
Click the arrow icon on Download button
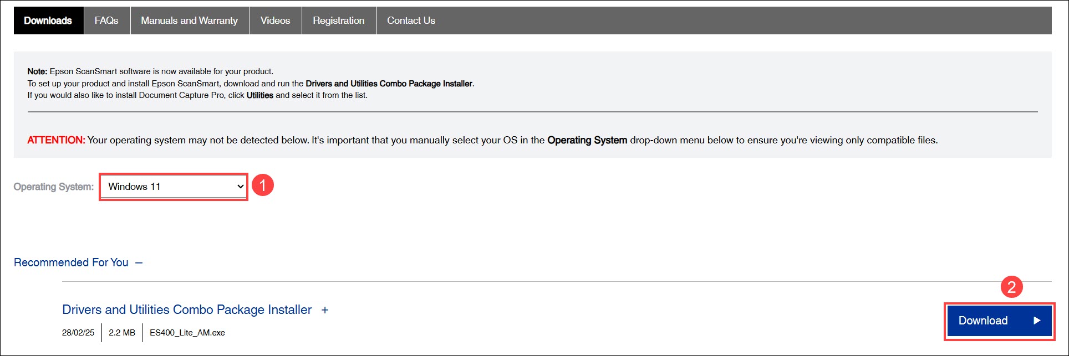point(1037,321)
